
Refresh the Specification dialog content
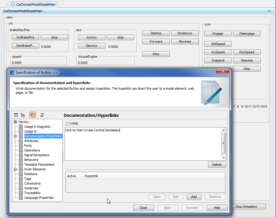point(42,115)
